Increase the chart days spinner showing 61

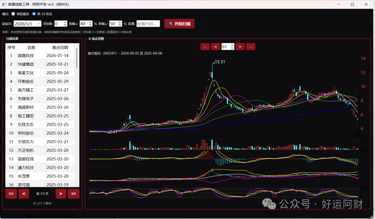[232, 45]
